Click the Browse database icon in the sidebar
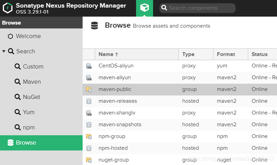Viewport: 277px width, 165px height. pyautogui.click(x=10, y=143)
